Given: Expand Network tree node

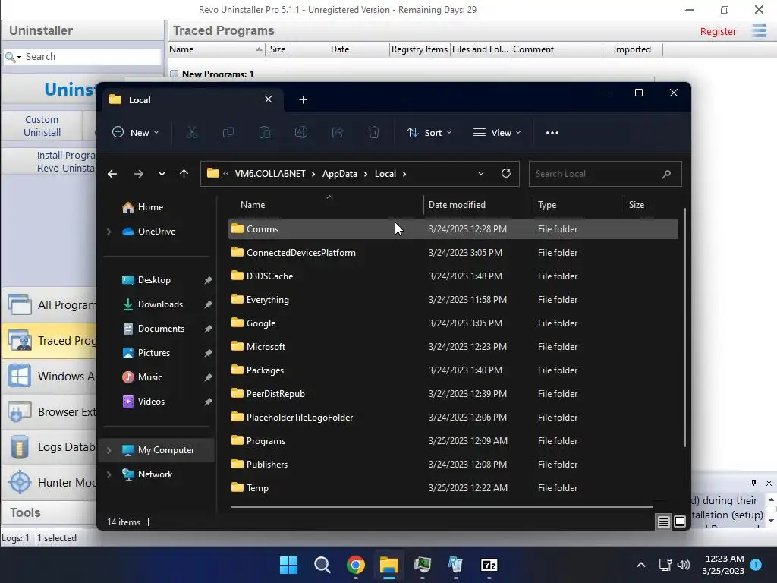Looking at the screenshot, I should point(109,474).
